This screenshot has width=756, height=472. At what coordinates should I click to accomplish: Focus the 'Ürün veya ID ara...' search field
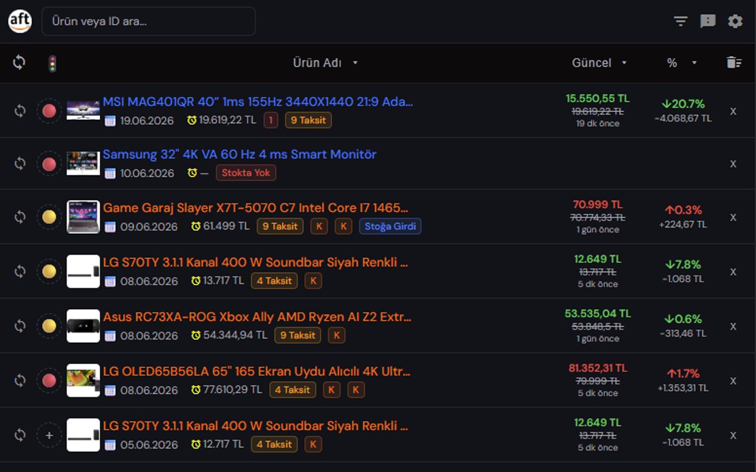click(148, 21)
